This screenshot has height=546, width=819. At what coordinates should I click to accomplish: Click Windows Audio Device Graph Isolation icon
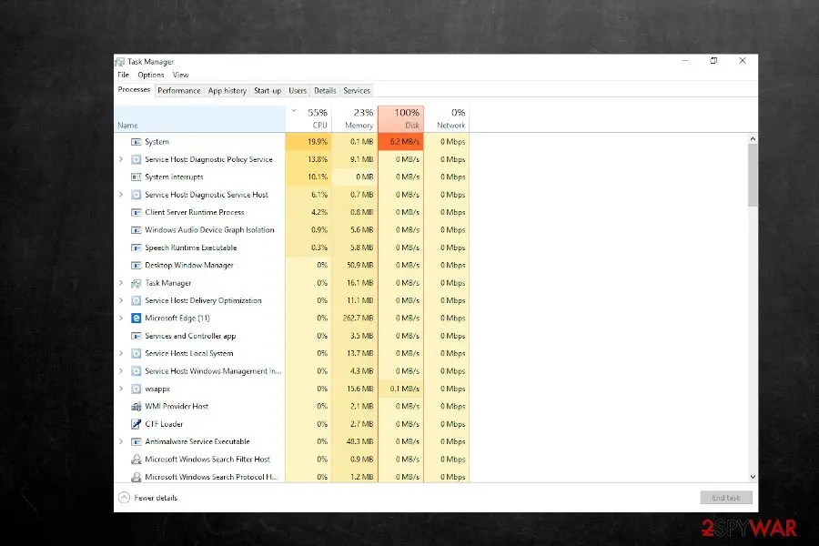pyautogui.click(x=136, y=230)
